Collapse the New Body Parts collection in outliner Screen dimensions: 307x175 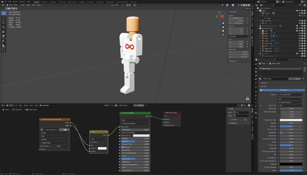click(258, 28)
